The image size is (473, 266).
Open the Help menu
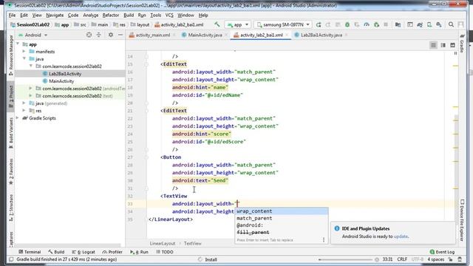pos(203,15)
